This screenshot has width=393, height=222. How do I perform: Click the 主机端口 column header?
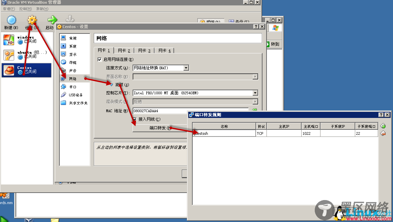tap(311, 126)
